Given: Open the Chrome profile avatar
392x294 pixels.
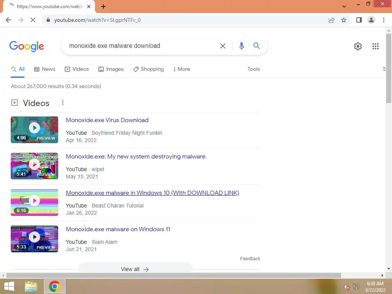Looking at the screenshot, I should coord(371,20).
